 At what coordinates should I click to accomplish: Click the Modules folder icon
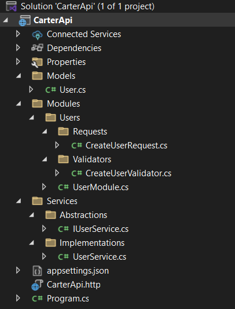pos(37,103)
